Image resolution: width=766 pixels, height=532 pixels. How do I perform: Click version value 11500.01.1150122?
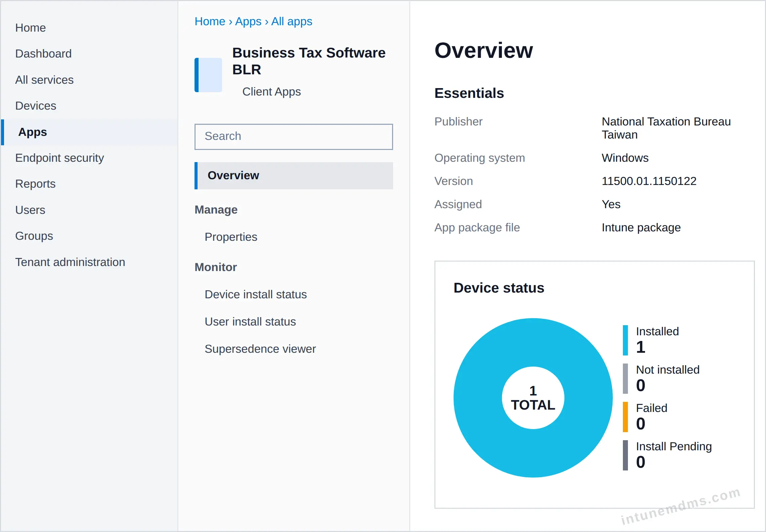coord(649,181)
